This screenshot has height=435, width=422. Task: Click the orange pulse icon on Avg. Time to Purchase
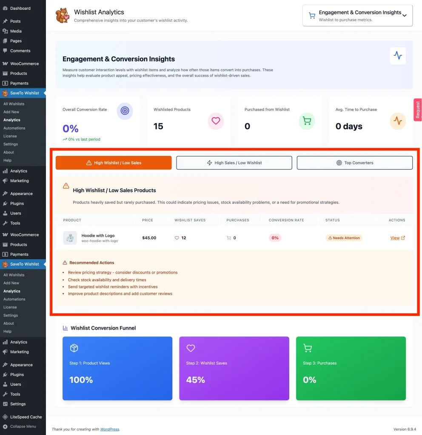point(398,121)
